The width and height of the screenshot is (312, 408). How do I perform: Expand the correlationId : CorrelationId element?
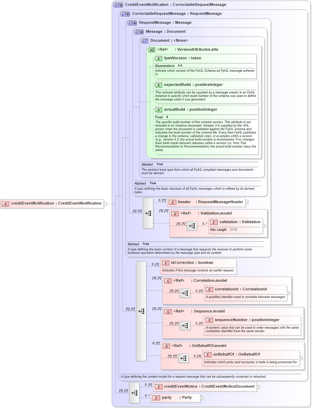[x=288, y=293]
